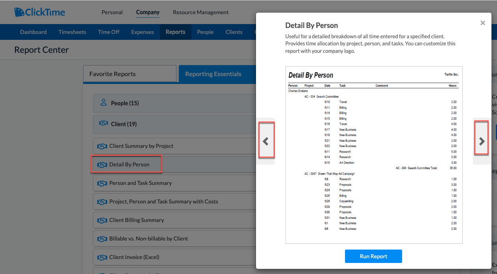The image size is (497, 274).
Task: Open the Resource Management menu
Action: pos(200,12)
